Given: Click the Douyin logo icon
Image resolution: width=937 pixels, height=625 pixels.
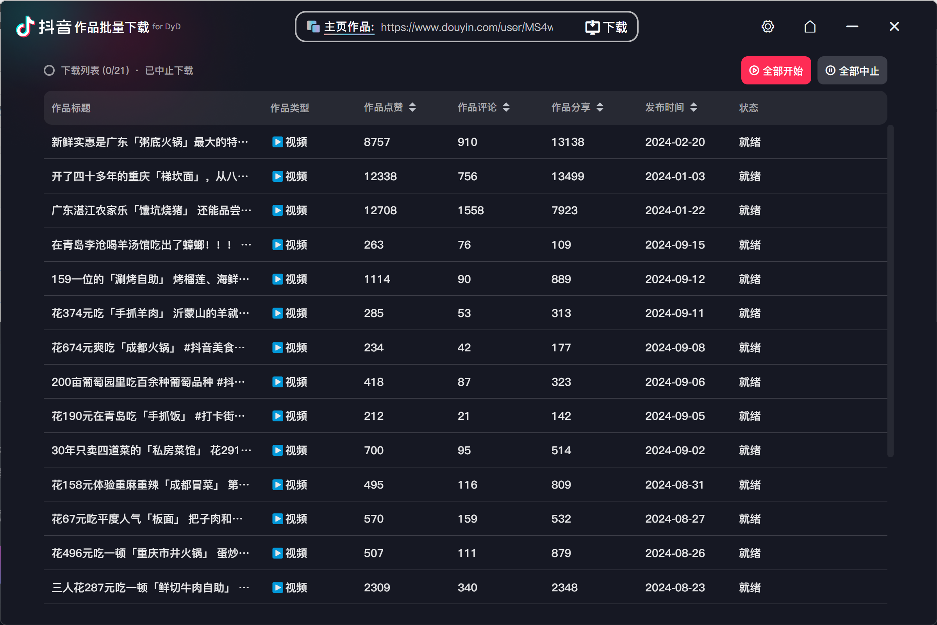Looking at the screenshot, I should pyautogui.click(x=25, y=27).
